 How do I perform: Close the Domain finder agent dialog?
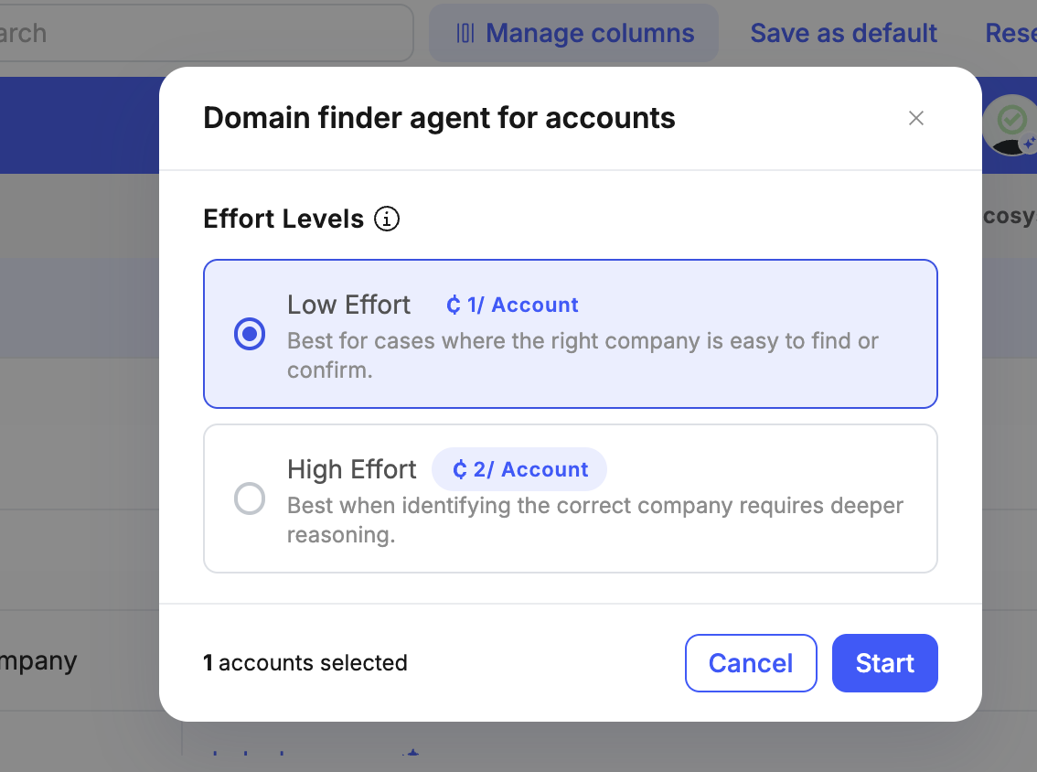pyautogui.click(x=916, y=118)
